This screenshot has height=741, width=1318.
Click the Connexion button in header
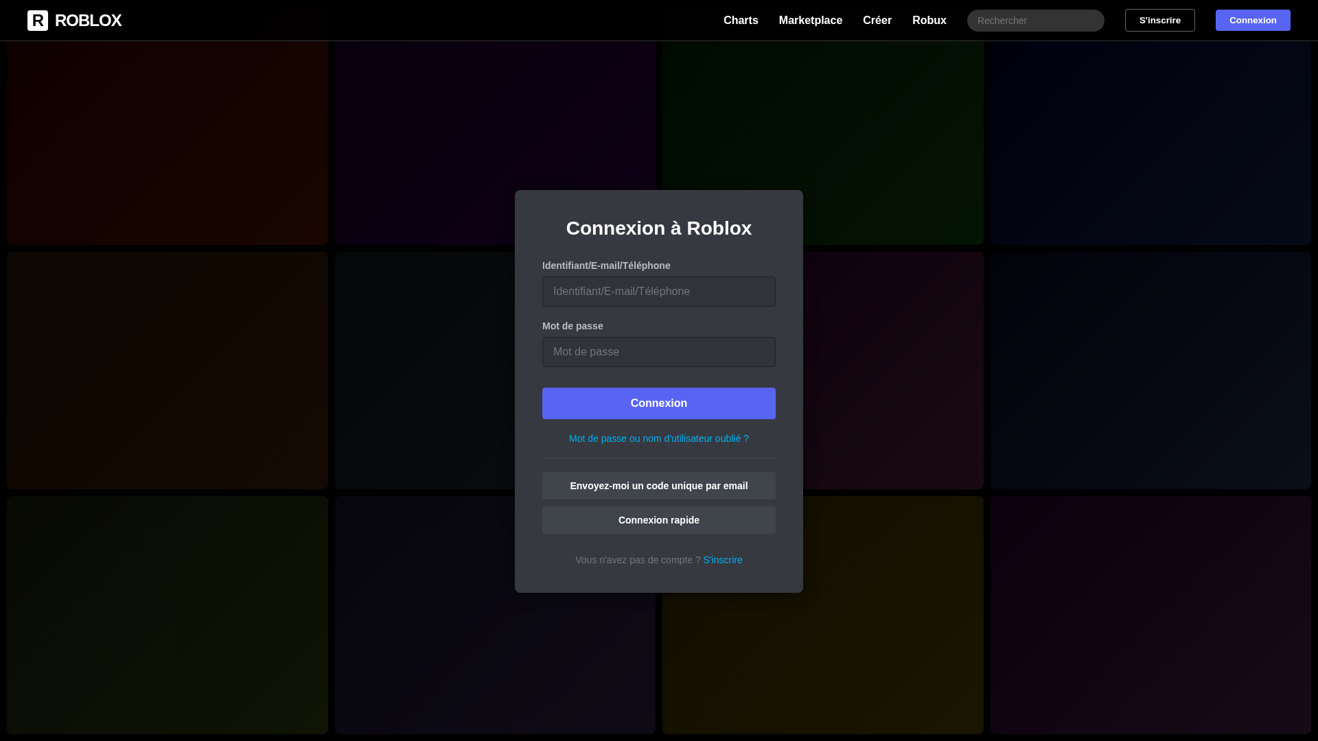tap(1252, 21)
